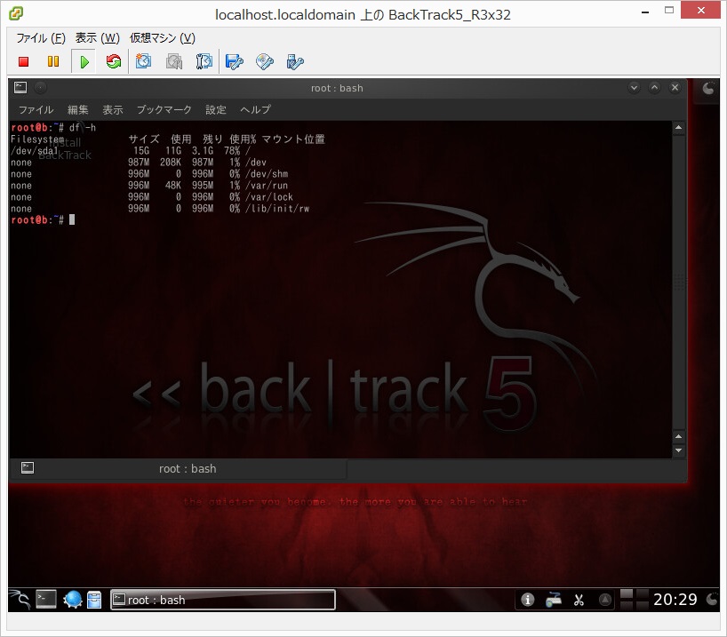Launch Konsole from the panel terminal icon
727x637 pixels.
tap(46, 600)
